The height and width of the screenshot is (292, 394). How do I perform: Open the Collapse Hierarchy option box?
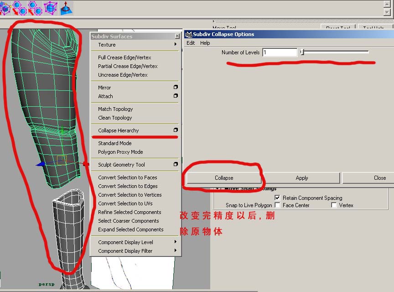(176, 130)
